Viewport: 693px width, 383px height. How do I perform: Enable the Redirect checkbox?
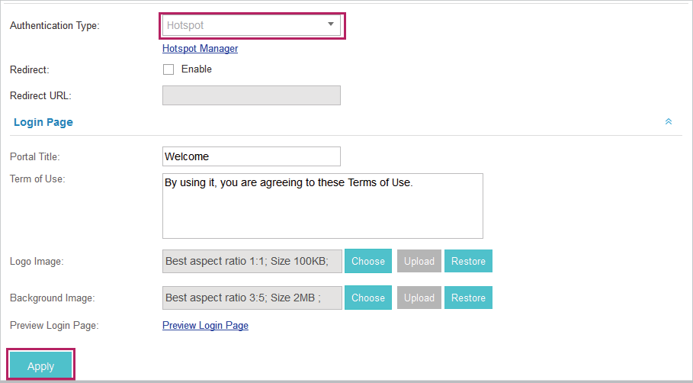coord(168,69)
